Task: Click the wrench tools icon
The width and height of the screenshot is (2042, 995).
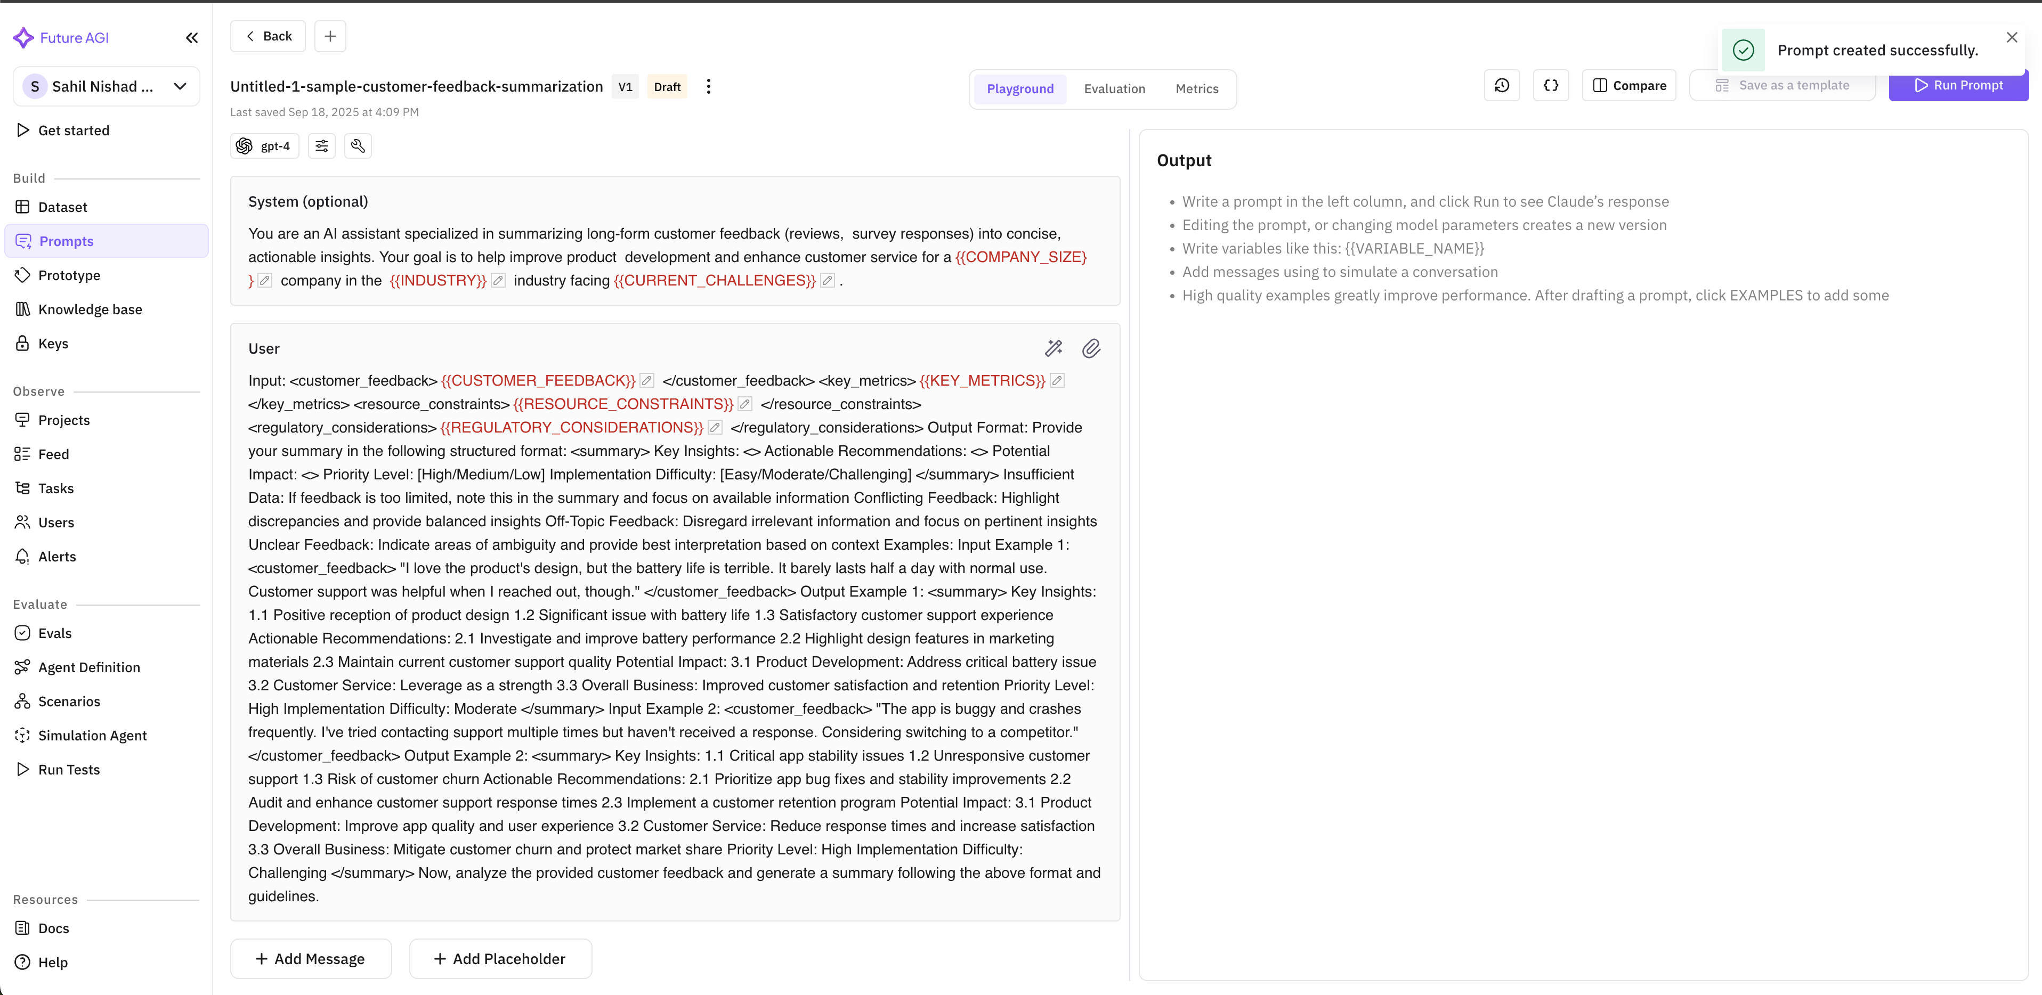Action: tap(358, 146)
